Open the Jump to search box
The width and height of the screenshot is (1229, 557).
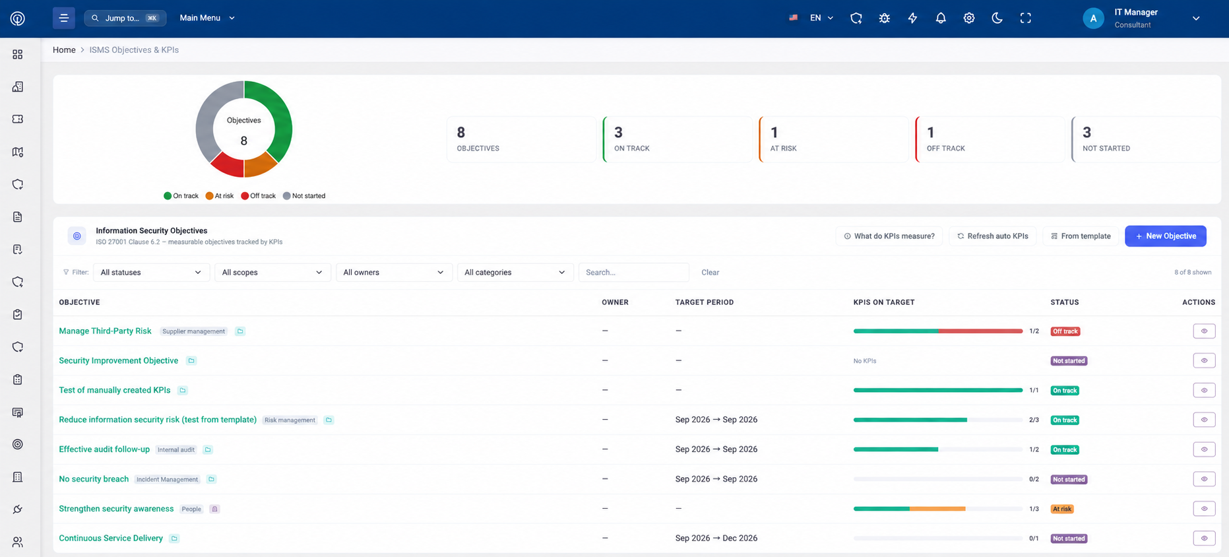coord(125,18)
